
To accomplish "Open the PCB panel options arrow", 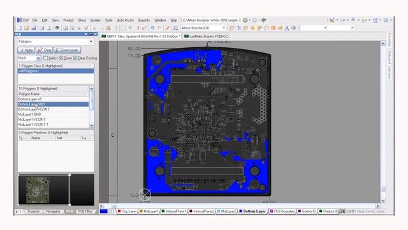I will pos(86,34).
